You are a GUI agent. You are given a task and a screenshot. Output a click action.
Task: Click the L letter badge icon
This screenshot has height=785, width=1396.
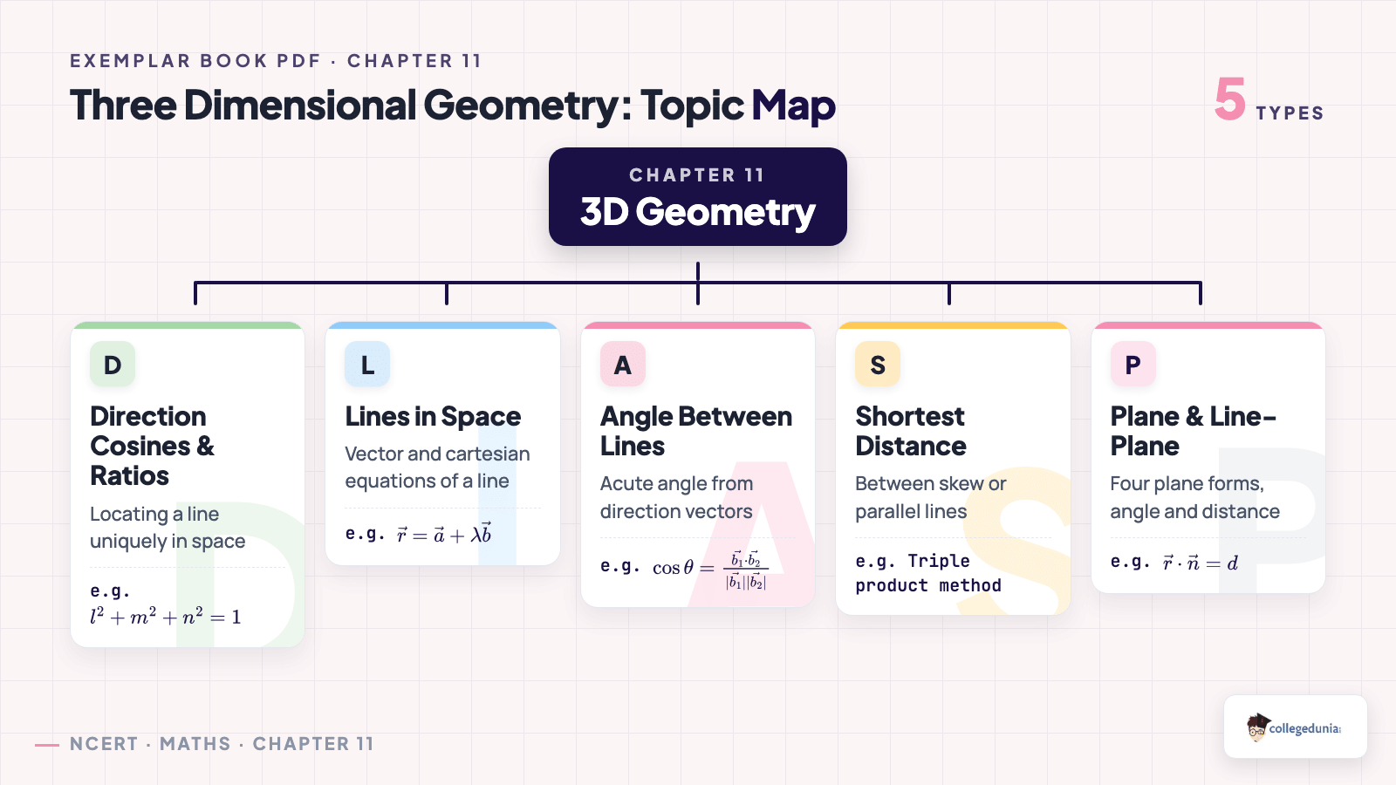(x=367, y=365)
